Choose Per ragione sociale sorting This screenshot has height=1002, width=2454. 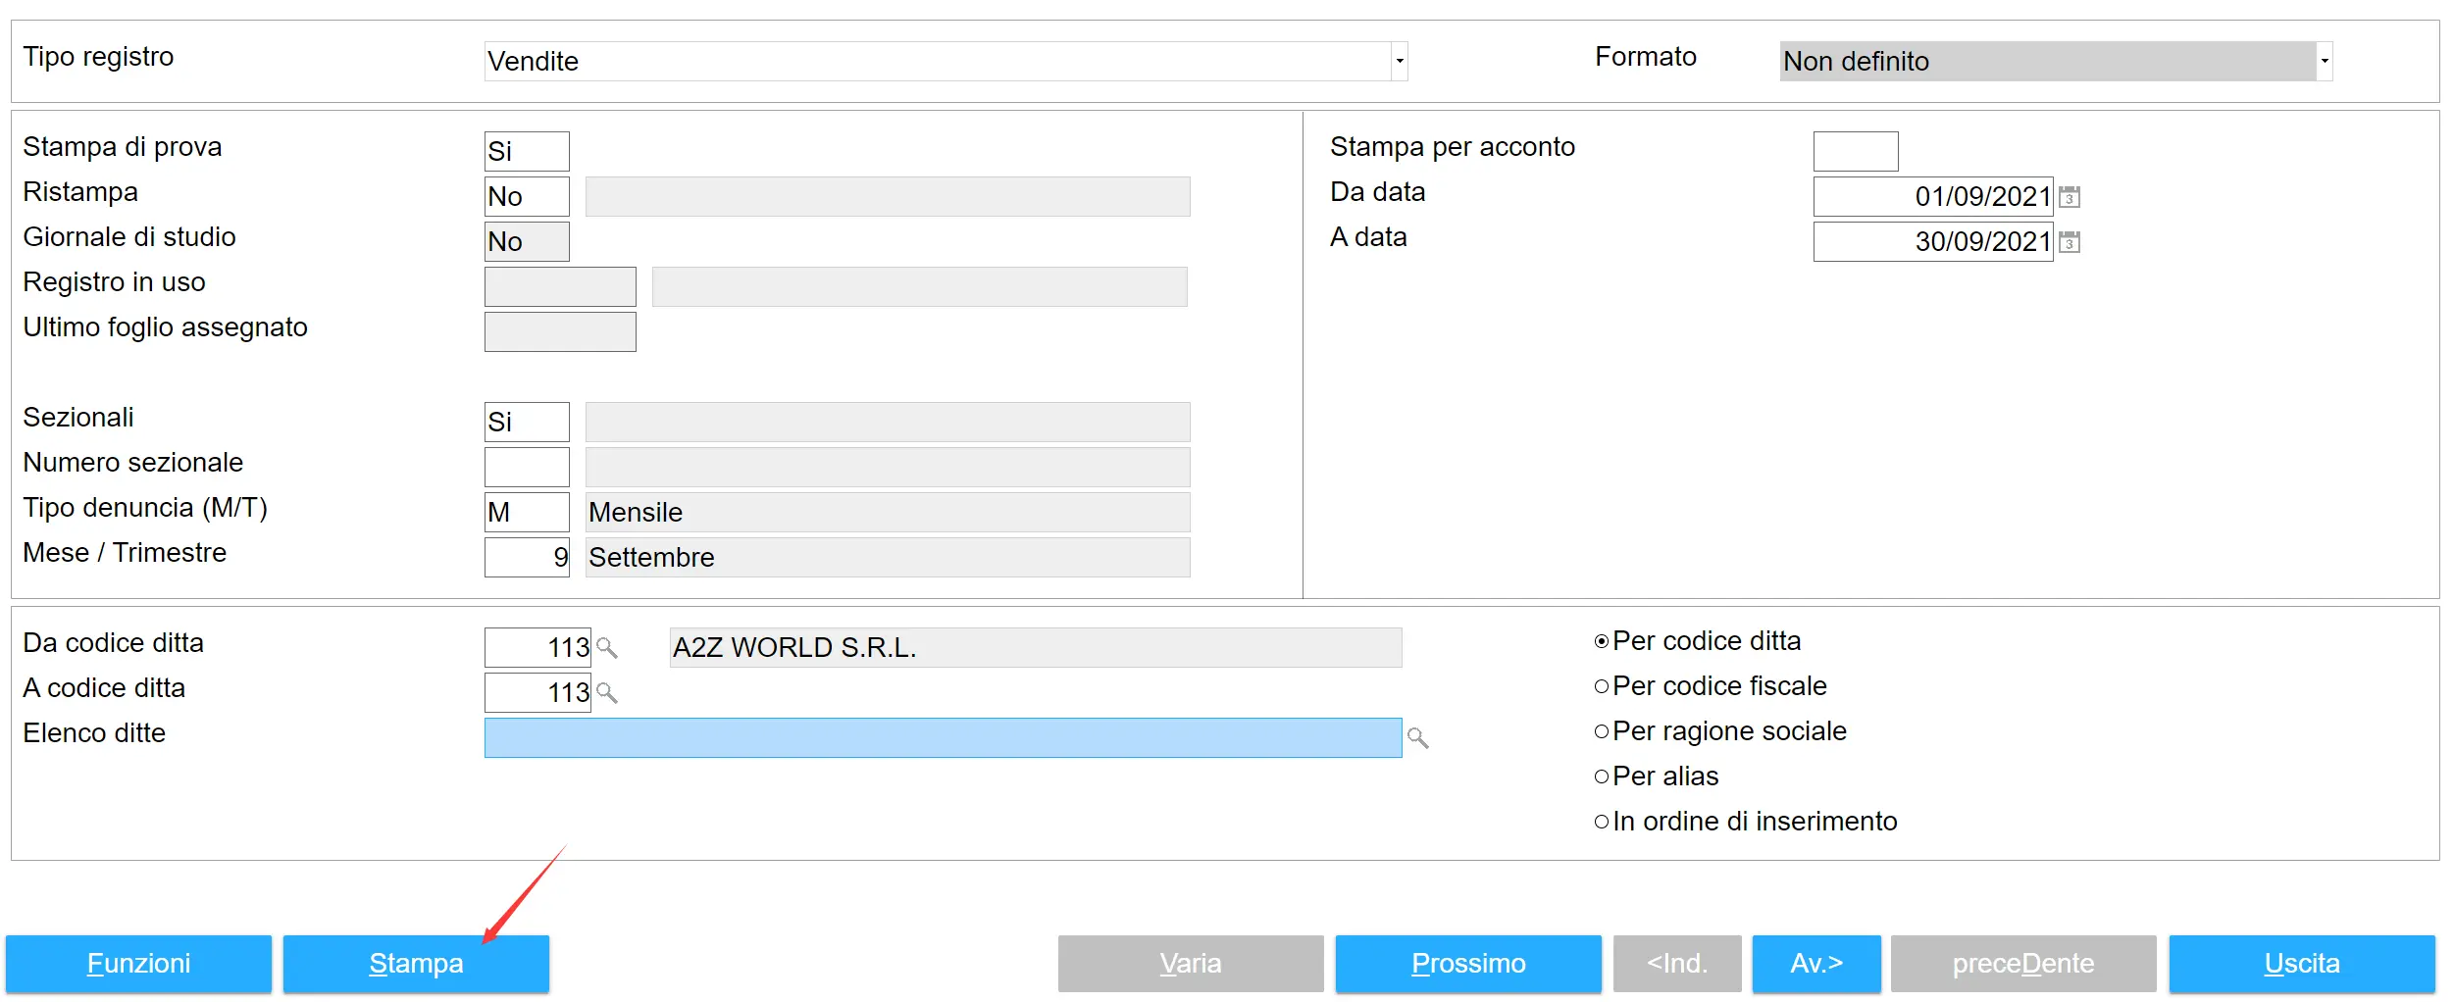coord(1602,731)
